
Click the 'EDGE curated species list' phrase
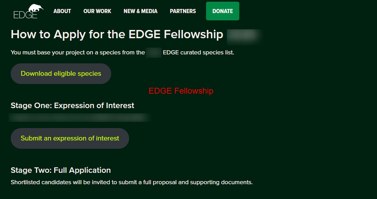pos(198,53)
